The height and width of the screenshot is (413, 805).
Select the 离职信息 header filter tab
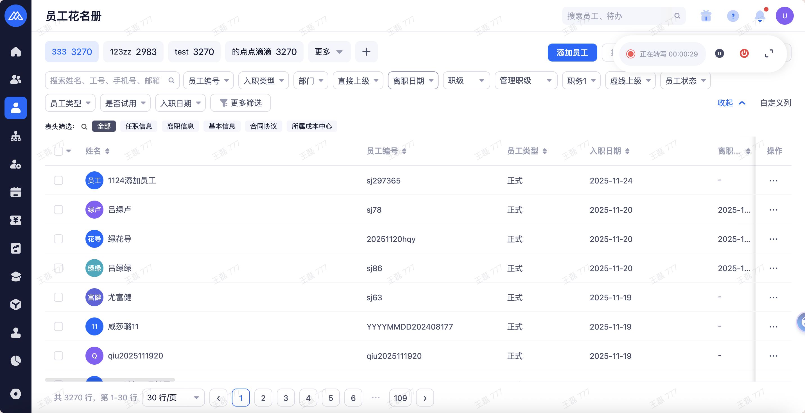(x=180, y=126)
